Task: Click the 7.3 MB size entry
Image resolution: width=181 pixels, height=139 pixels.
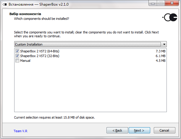Action: click(x=161, y=51)
